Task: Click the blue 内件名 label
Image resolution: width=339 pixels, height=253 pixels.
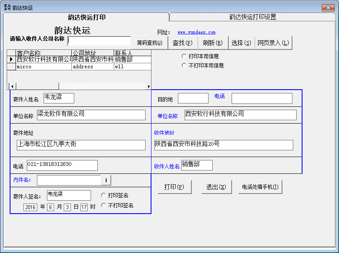Action: (22, 180)
